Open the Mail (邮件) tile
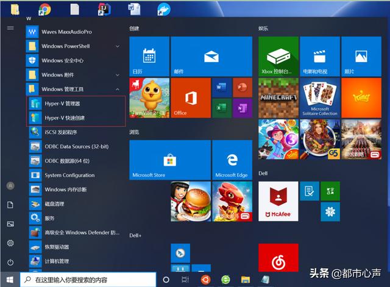Screen dimensions: 390x287 [211, 57]
